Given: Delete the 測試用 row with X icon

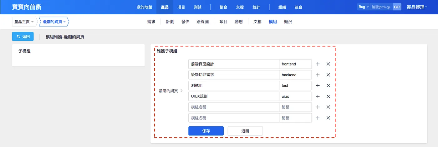Looking at the screenshot, I should pos(328,86).
